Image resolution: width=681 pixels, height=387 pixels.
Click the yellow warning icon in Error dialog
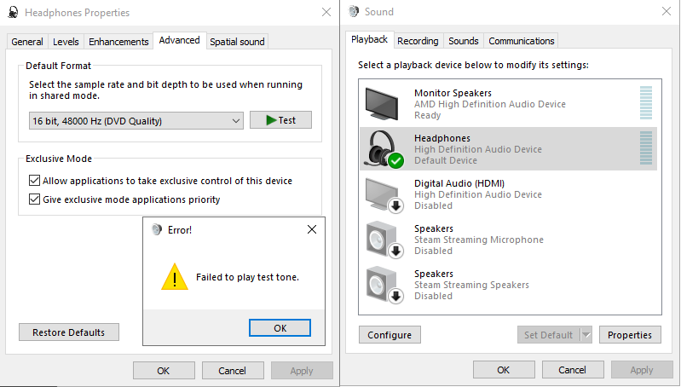[x=175, y=277]
